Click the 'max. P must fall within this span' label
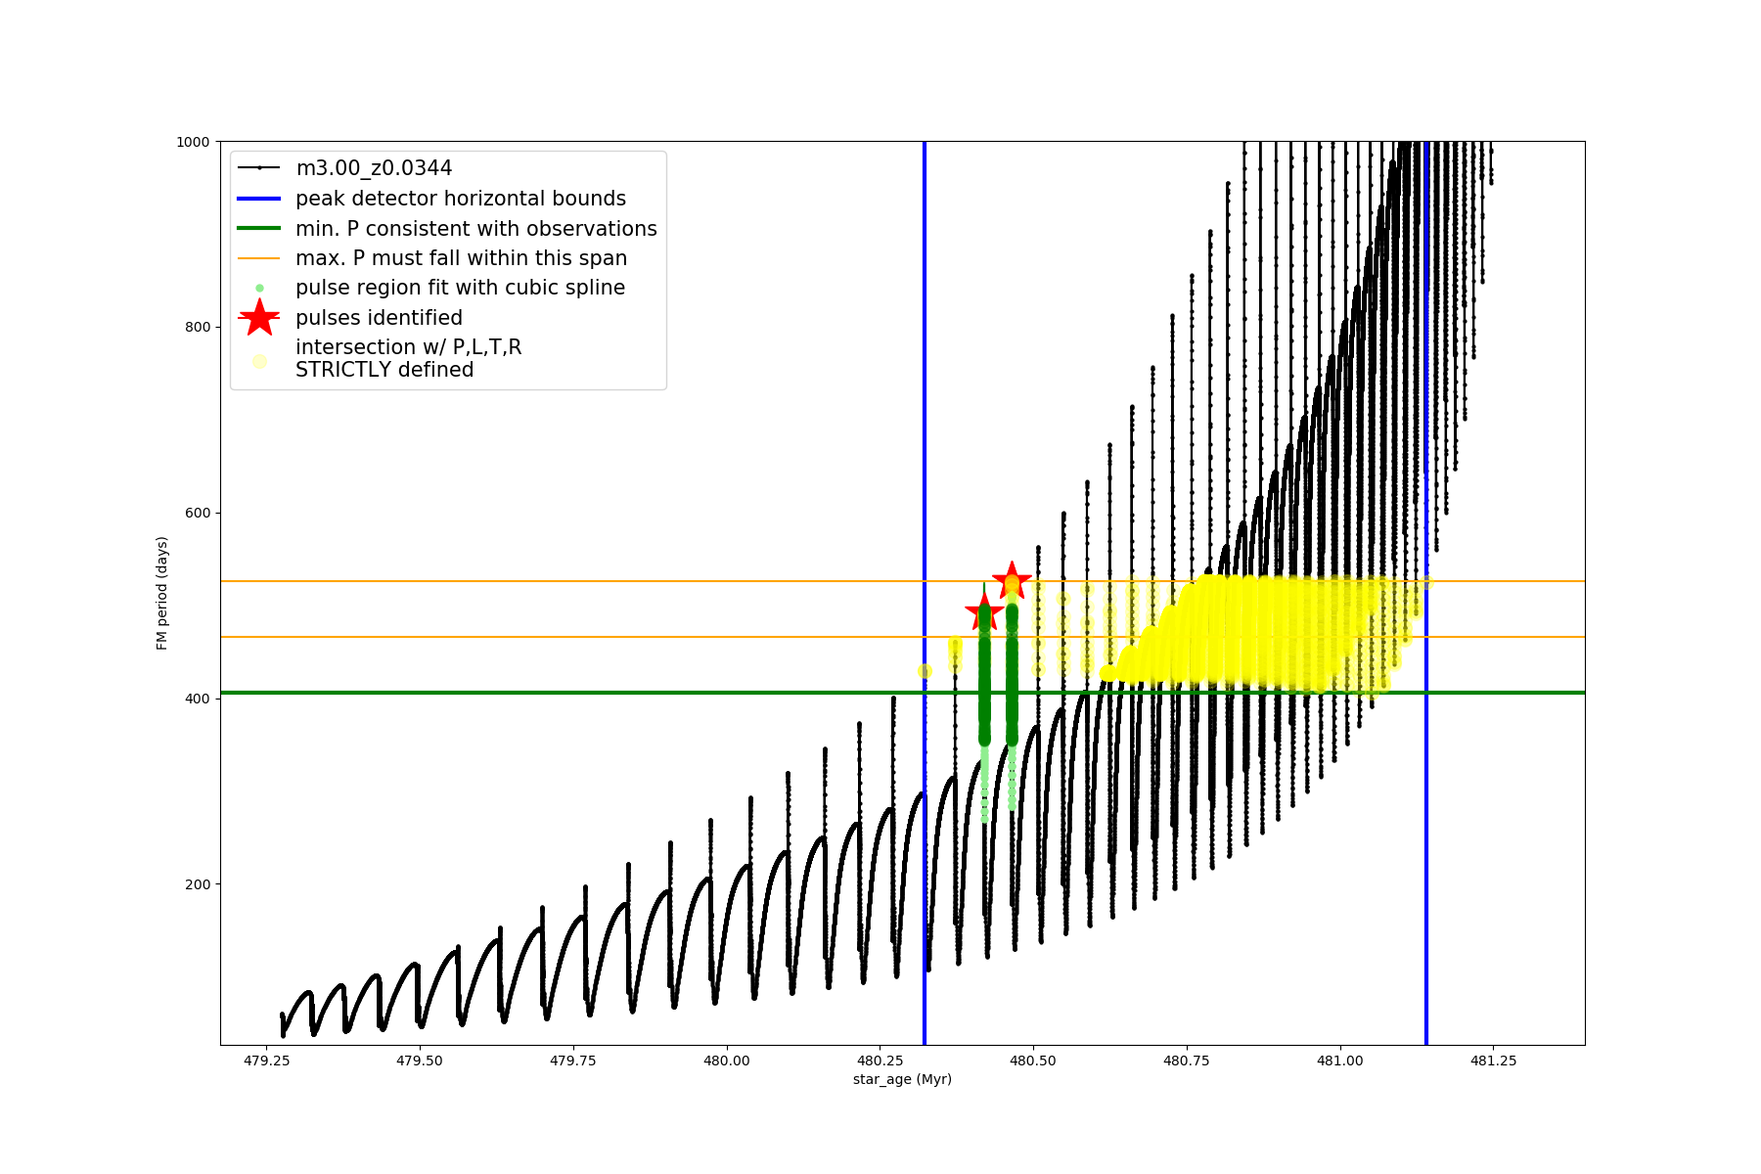Image resolution: width=1761 pixels, height=1174 pixels. pos(461,258)
